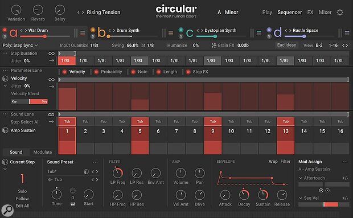Viewport: 353px width, 218px height.
Task: Click the Grain FX icon
Action: [214, 46]
